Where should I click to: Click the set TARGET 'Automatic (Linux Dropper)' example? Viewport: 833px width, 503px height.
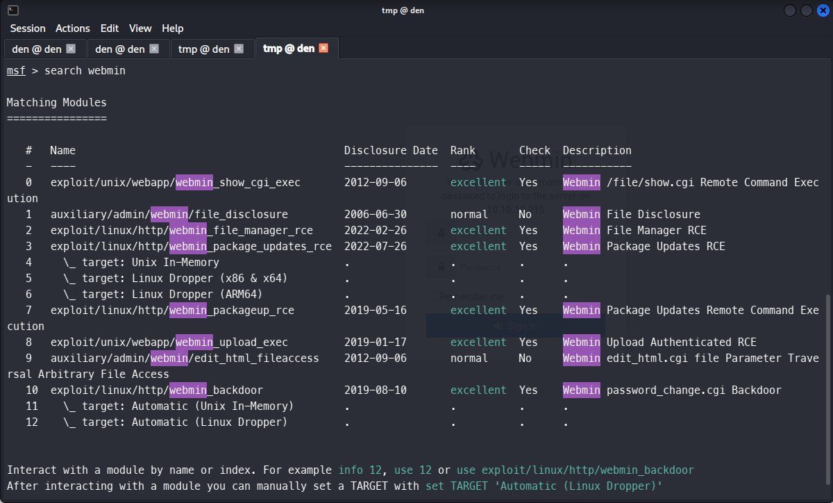tap(544, 486)
